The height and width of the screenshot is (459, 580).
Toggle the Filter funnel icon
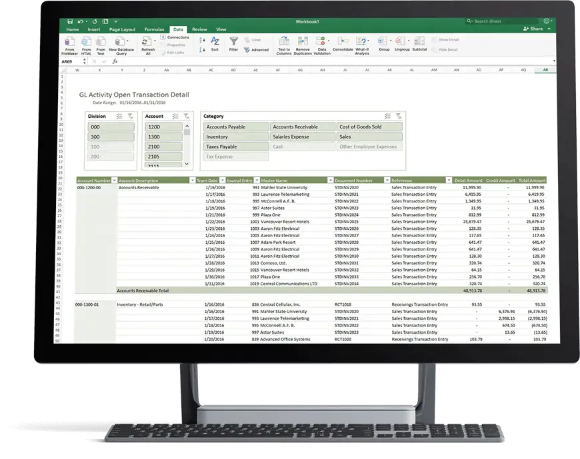pyautogui.click(x=233, y=41)
